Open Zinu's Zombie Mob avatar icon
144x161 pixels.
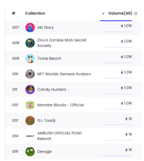tap(30, 43)
